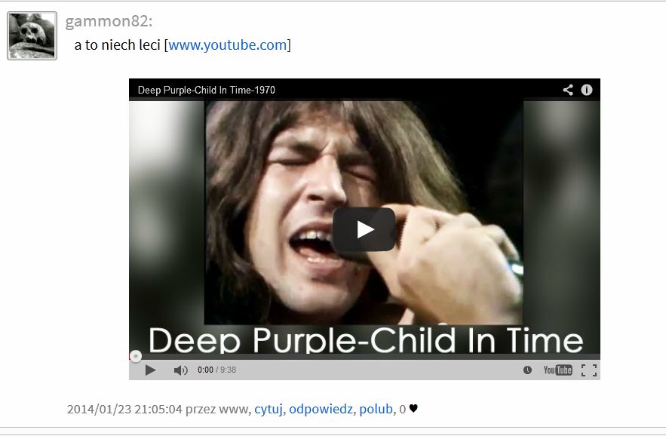Click the odpowiedz reply link

click(x=321, y=409)
